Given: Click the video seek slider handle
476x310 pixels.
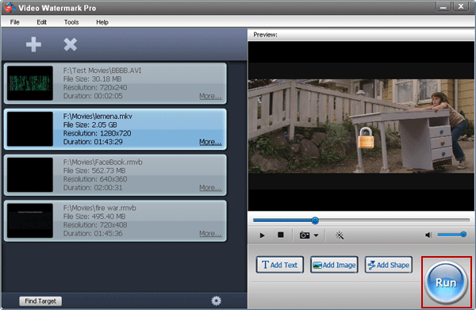Looking at the screenshot, I should (x=315, y=220).
